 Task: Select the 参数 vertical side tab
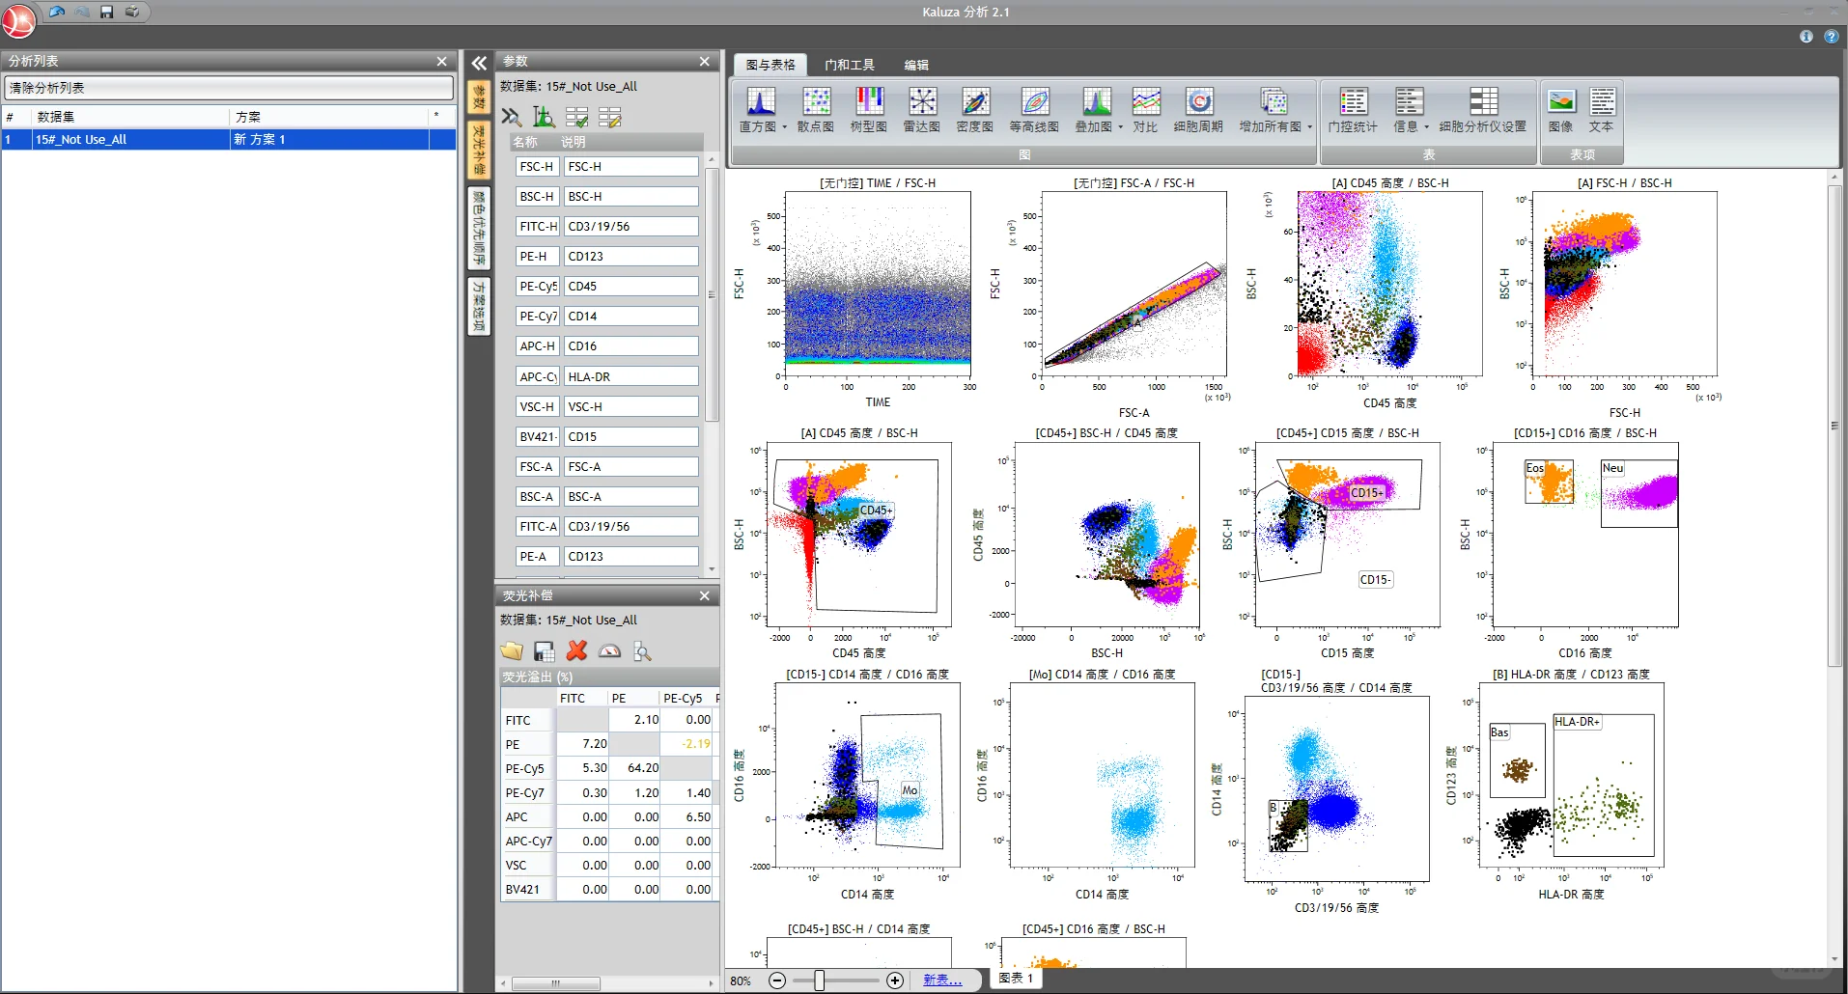tap(479, 97)
